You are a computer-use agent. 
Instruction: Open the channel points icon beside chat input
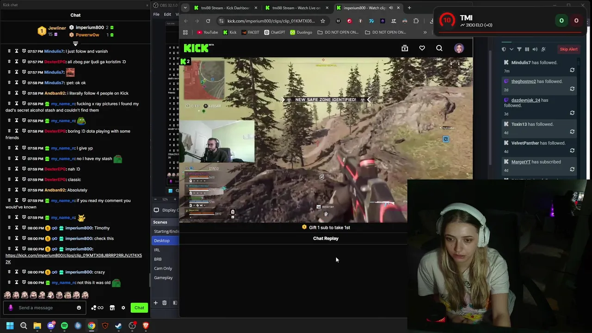(97, 308)
